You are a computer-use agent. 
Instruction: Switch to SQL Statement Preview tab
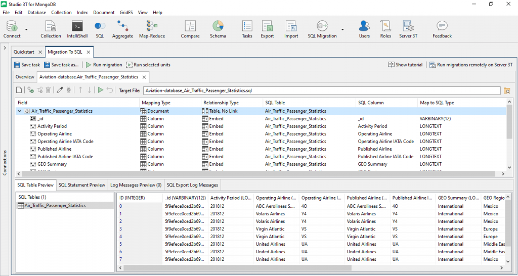82,185
